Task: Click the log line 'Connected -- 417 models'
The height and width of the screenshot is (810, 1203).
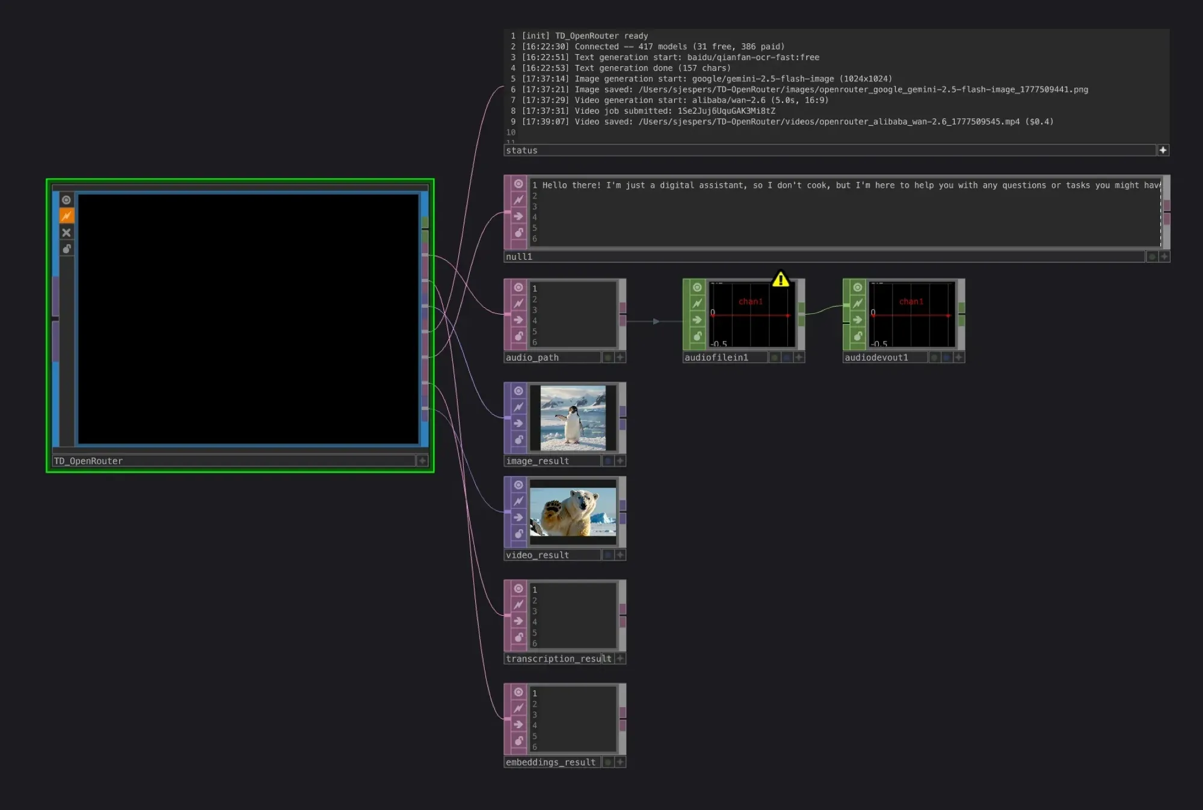Action: [x=653, y=47]
